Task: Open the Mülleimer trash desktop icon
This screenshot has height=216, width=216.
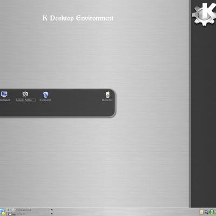Action: 107,94
